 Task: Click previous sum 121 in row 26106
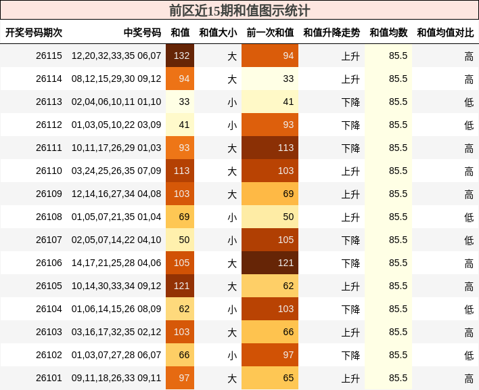(270, 263)
